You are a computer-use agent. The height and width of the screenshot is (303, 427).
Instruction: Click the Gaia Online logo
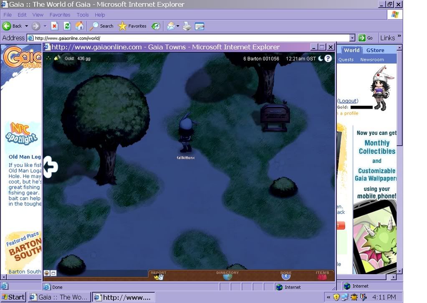22,56
